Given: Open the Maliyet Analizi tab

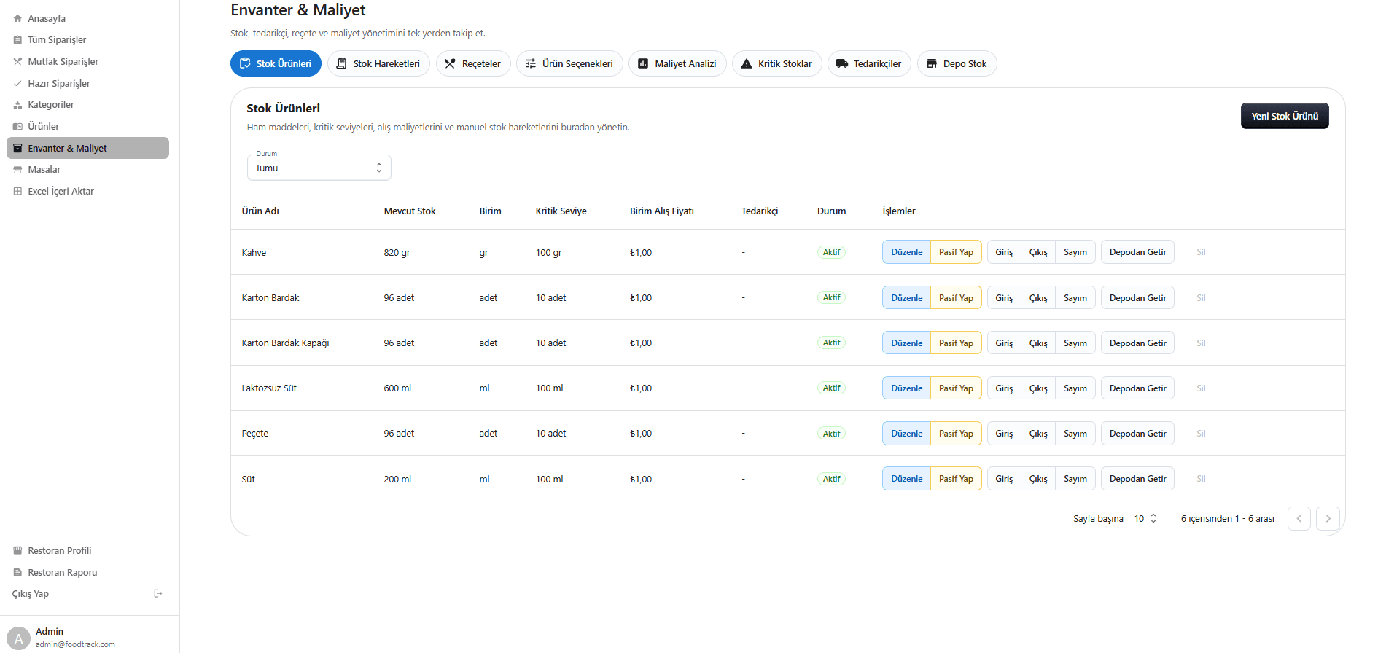Looking at the screenshot, I should coord(677,63).
